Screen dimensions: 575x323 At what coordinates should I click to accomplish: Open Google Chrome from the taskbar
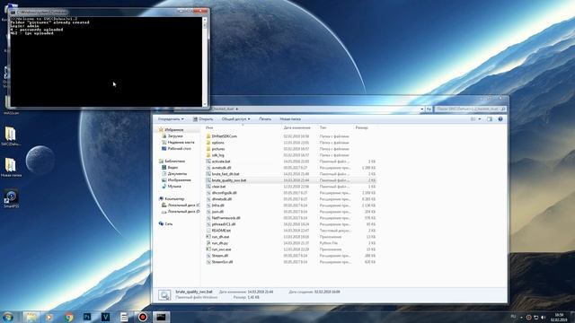68,317
